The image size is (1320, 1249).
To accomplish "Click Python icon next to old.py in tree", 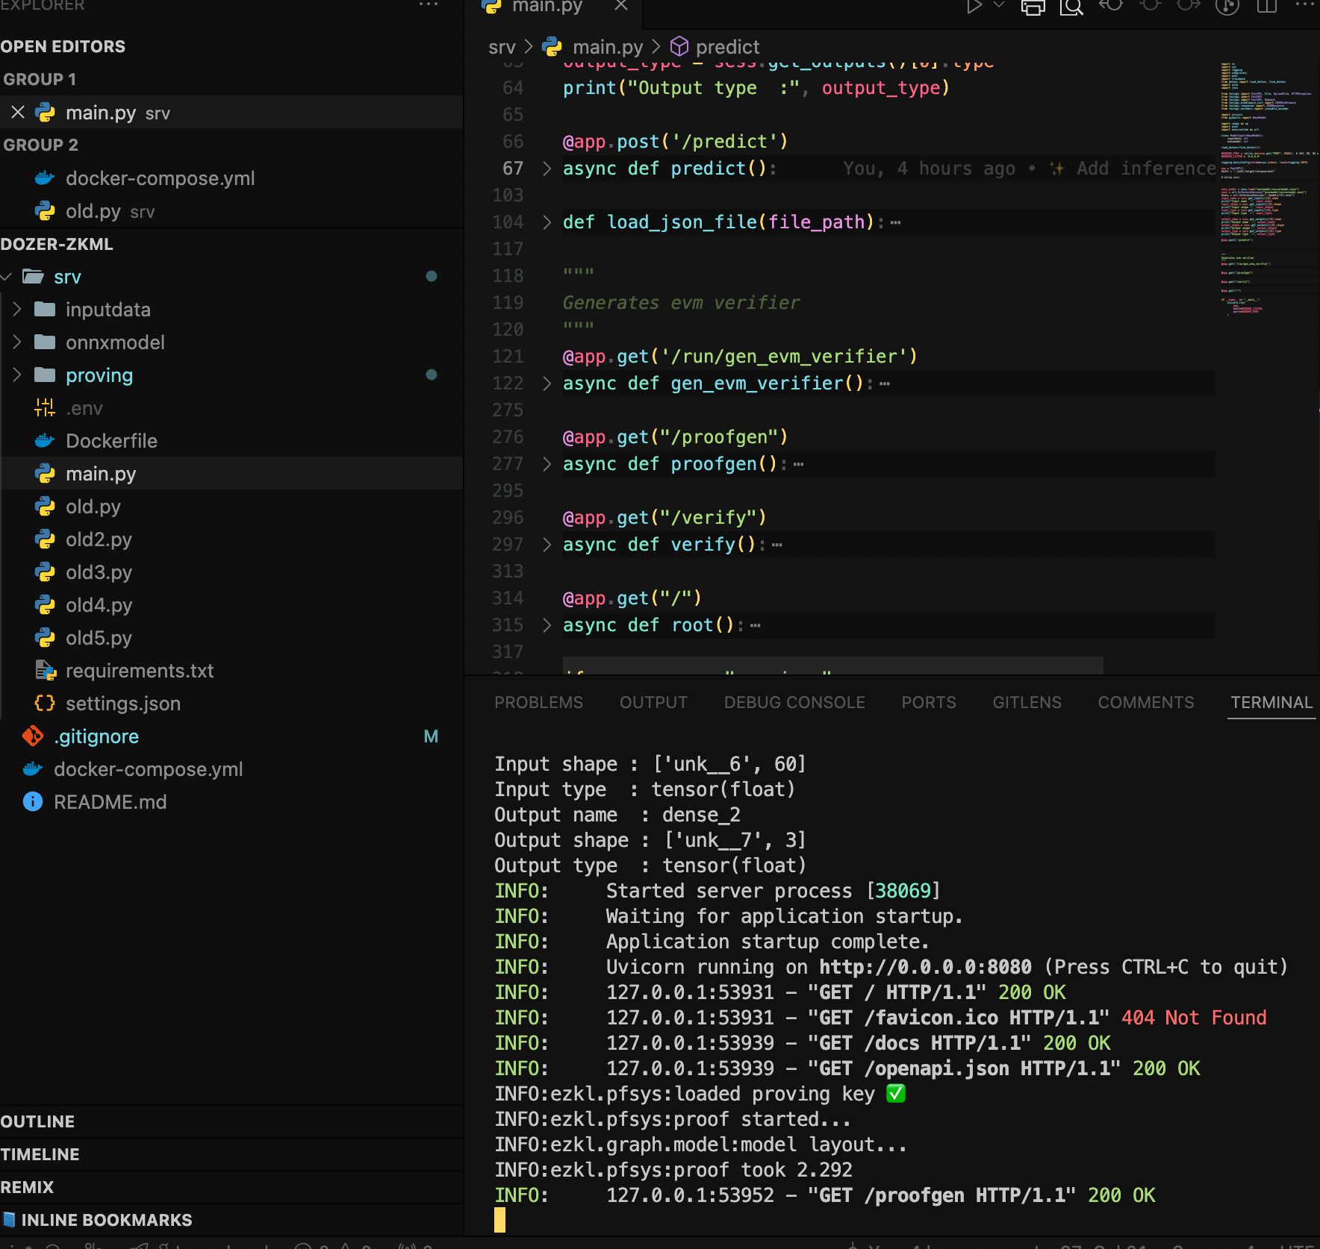I will pyautogui.click(x=46, y=507).
